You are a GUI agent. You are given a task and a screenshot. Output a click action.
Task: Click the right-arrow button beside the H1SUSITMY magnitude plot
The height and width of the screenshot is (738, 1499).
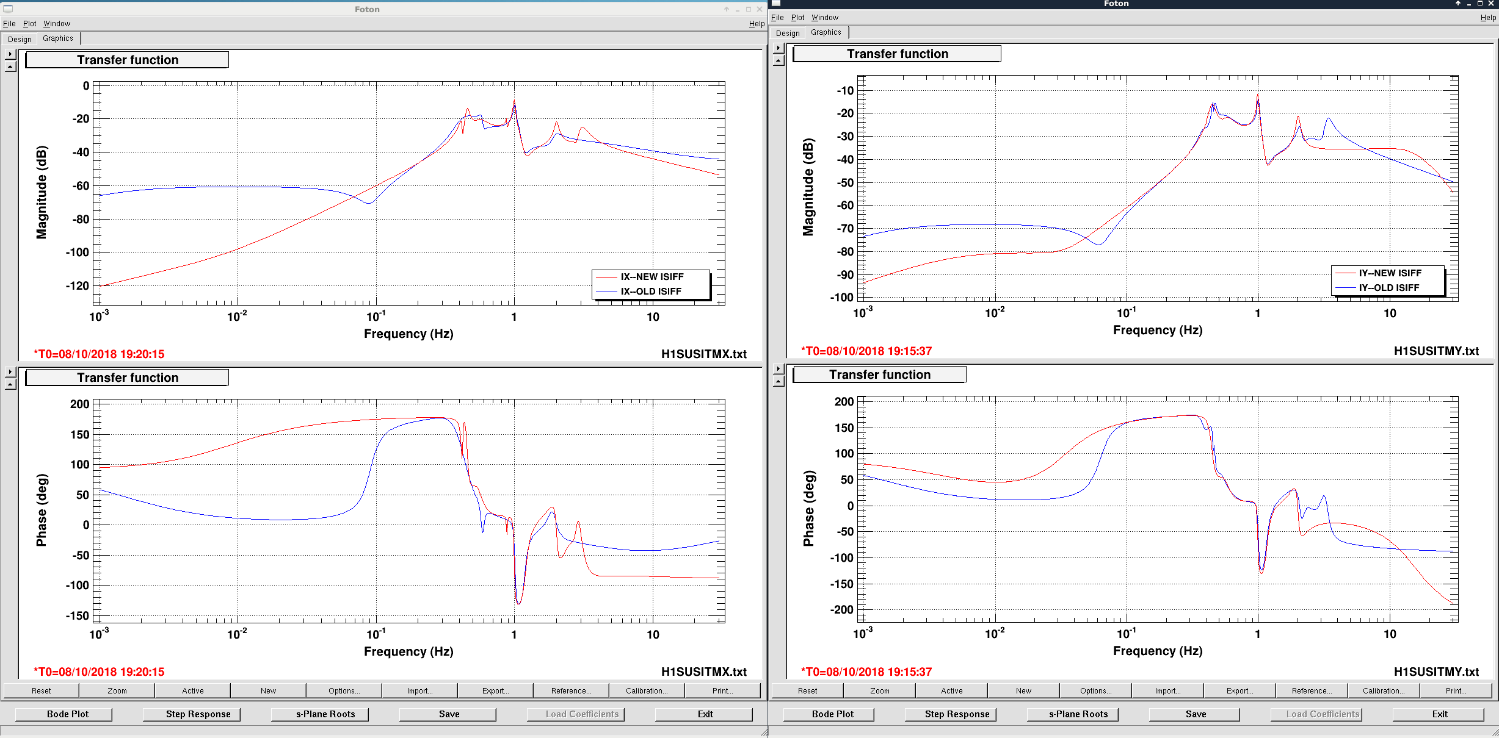[779, 48]
